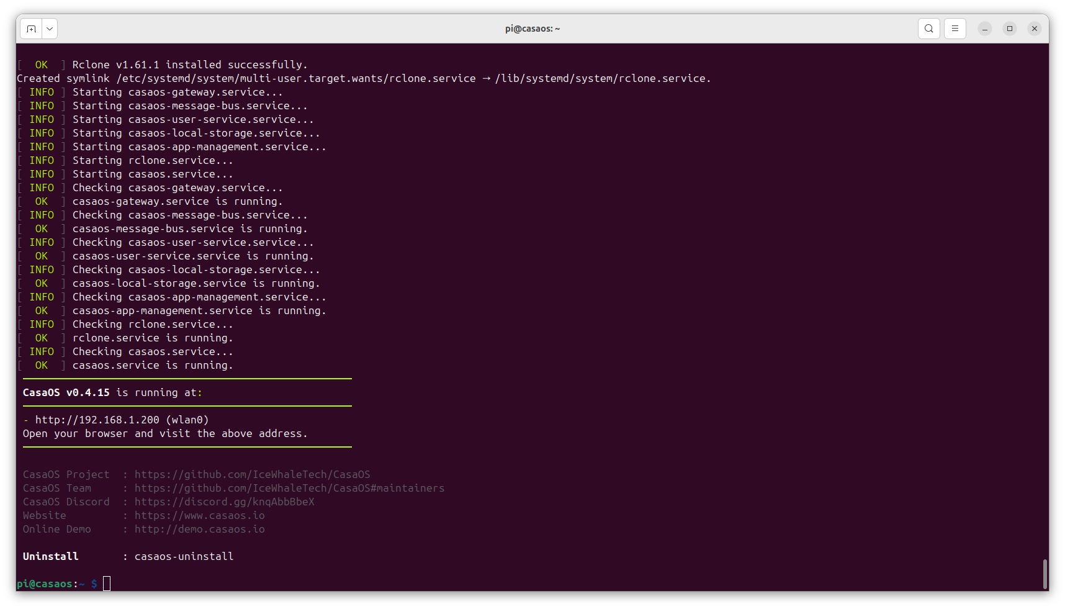Viewport: 1065px width, 609px height.
Task: Open the CasaOS Project GitHub link
Action: coord(252,475)
